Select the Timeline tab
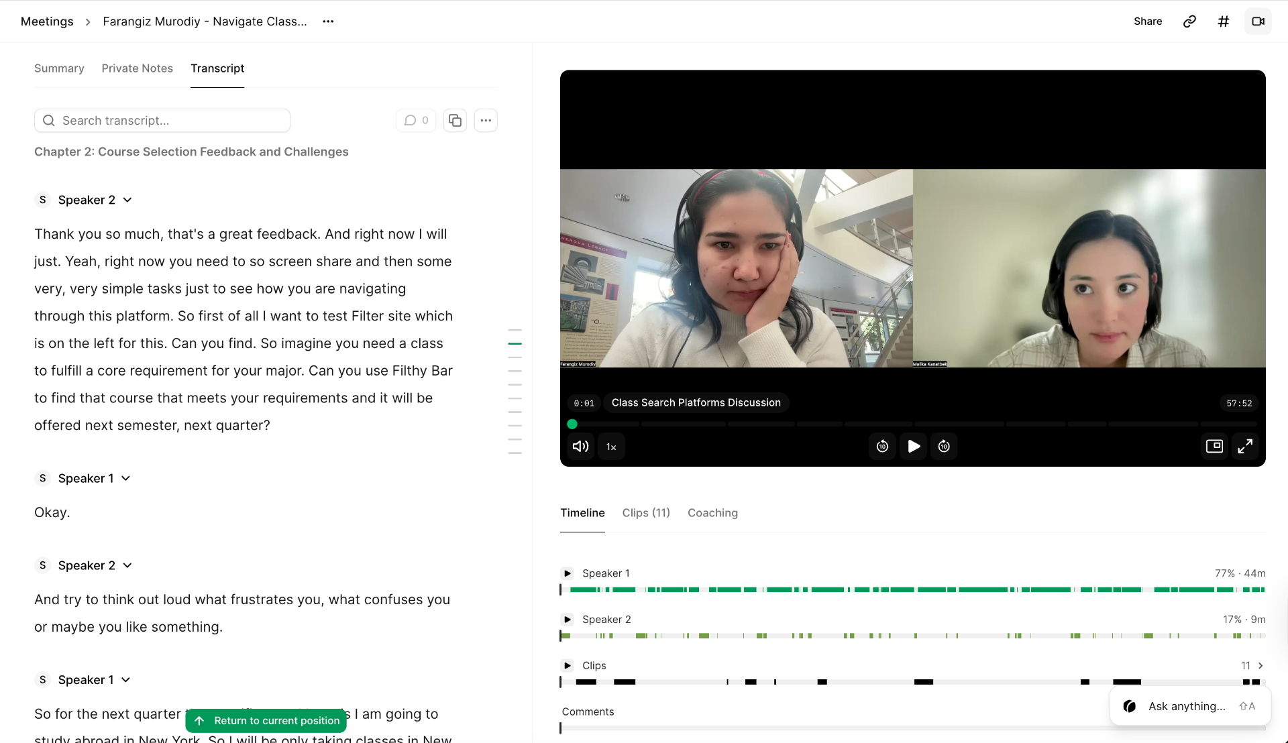Viewport: 1288px width, 743px height. (582, 513)
